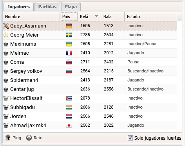This screenshot has height=146, width=185.
Task: Click the Reto challenge arrow icon
Action: tap(29, 138)
